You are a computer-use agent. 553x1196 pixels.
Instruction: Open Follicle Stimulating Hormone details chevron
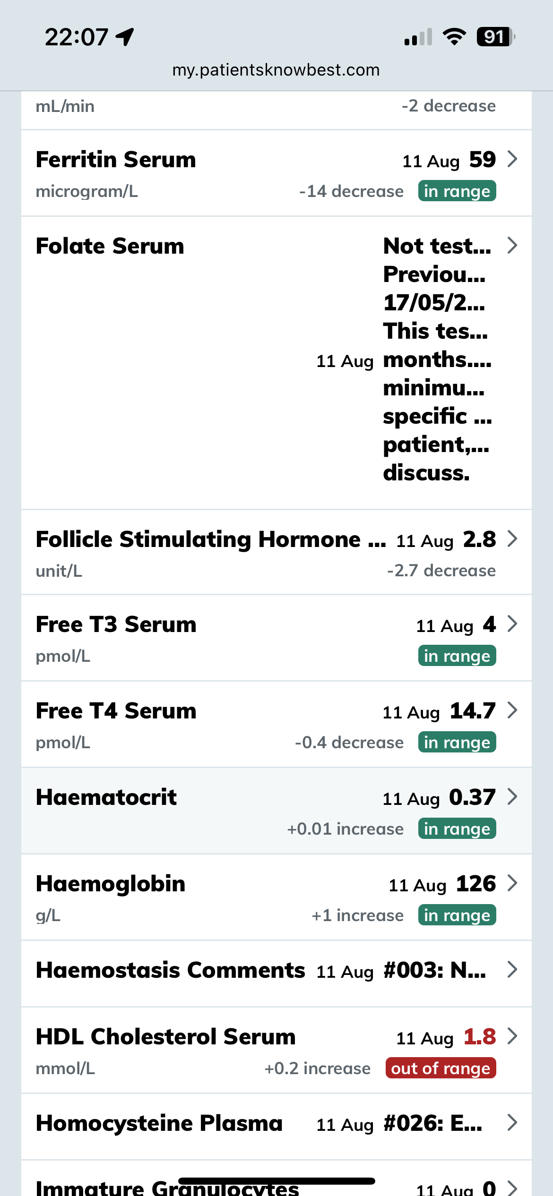tap(512, 538)
